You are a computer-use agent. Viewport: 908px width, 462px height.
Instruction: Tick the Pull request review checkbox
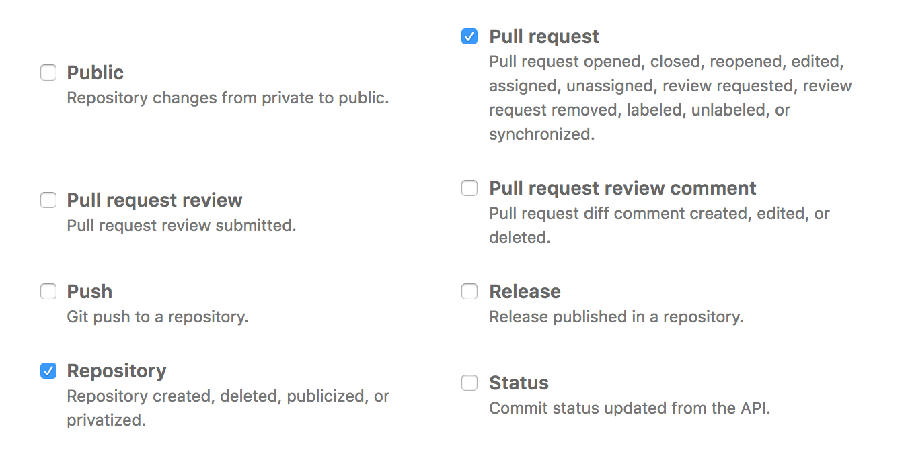(x=48, y=200)
